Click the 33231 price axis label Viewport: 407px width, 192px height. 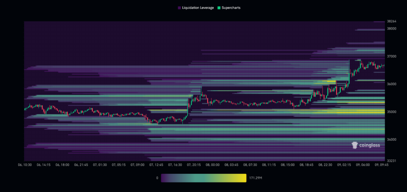[x=391, y=161]
